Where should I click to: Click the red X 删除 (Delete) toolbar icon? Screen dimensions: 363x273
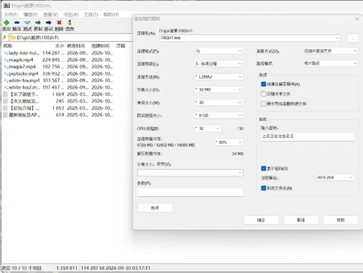click(x=59, y=22)
